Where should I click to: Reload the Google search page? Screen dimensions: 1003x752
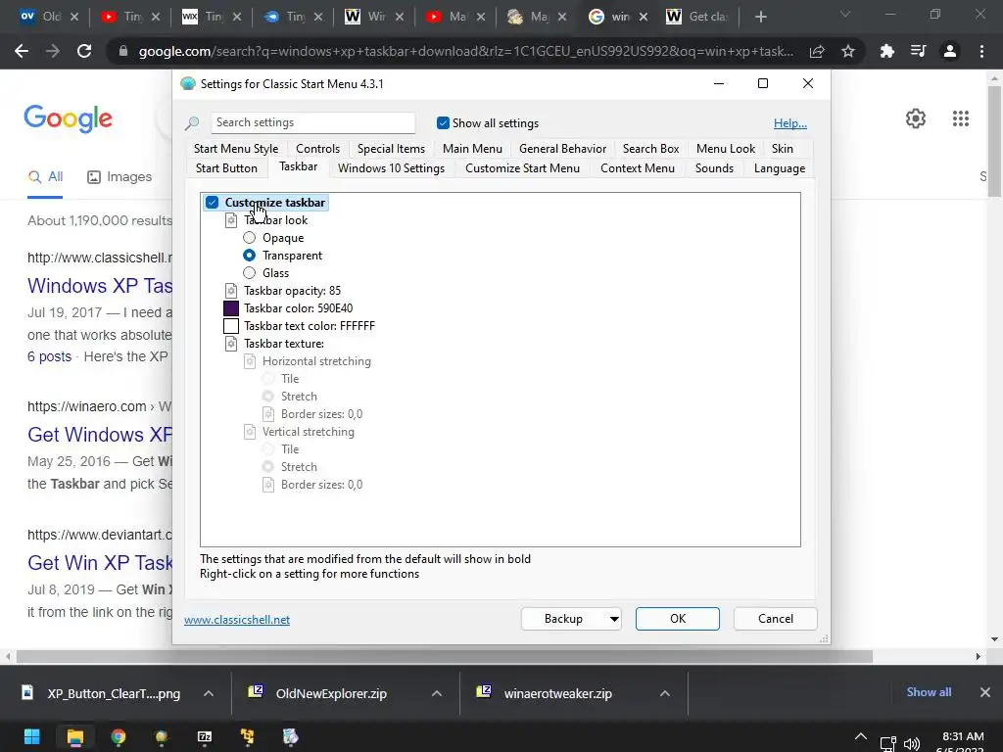point(84,51)
